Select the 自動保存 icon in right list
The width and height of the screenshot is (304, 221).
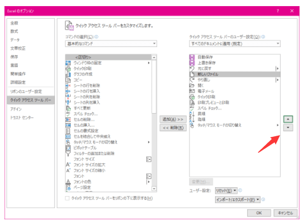pyautogui.click(x=192, y=57)
